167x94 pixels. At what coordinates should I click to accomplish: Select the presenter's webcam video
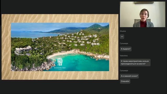click(x=142, y=14)
